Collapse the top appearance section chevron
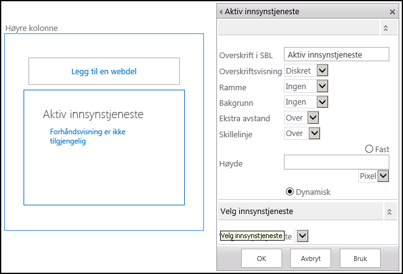This screenshot has height=274, width=403. [386, 28]
